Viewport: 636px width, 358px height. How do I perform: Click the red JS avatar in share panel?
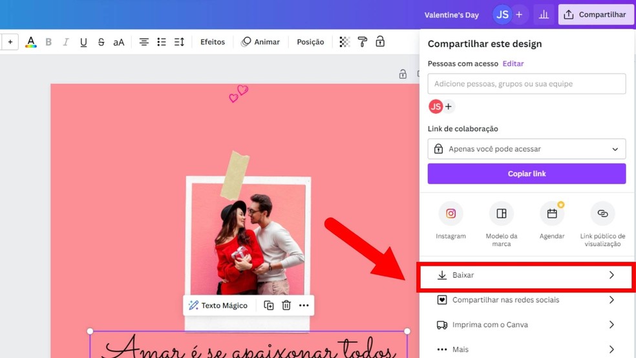(436, 107)
